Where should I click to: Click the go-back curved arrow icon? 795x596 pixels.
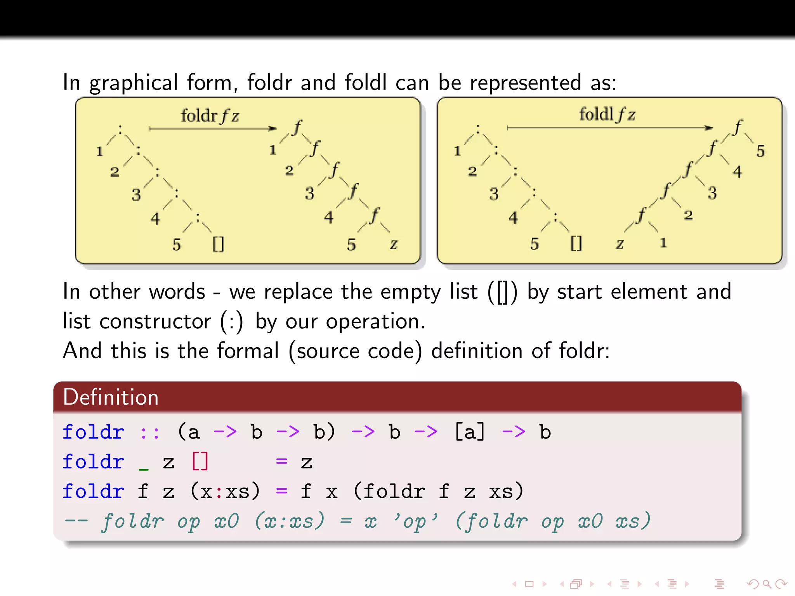click(x=753, y=584)
